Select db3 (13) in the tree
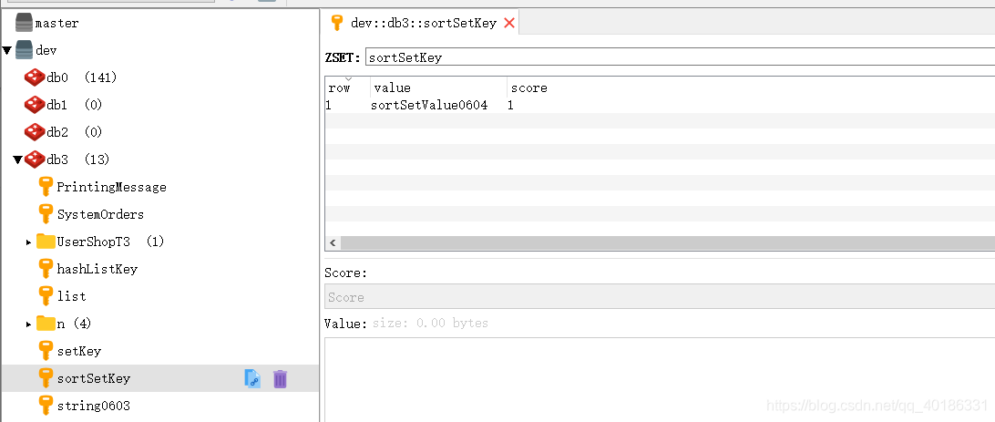This screenshot has width=995, height=422. tap(78, 160)
